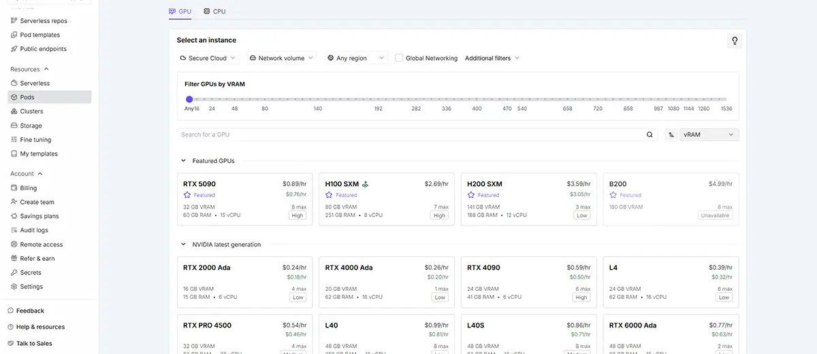Collapse the Featured GPUs section
The image size is (817, 354).
click(x=183, y=161)
